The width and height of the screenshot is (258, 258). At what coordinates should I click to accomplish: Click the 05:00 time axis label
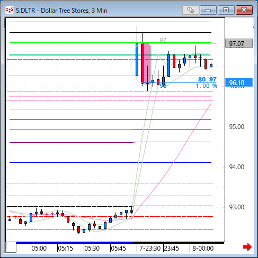pyautogui.click(x=39, y=248)
